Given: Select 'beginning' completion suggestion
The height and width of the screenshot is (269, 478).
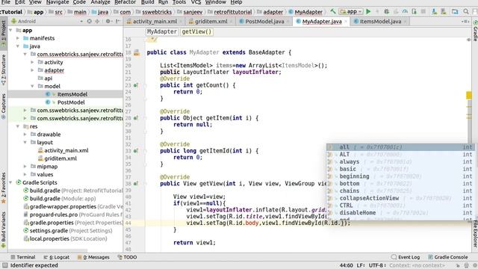Looking at the screenshot, I should click(x=400, y=176).
